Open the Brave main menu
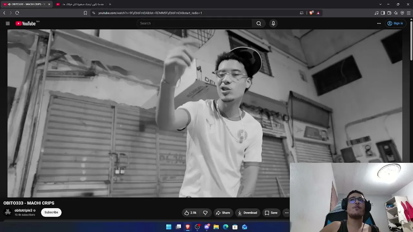Screen dimensions: 413x232 408,13
